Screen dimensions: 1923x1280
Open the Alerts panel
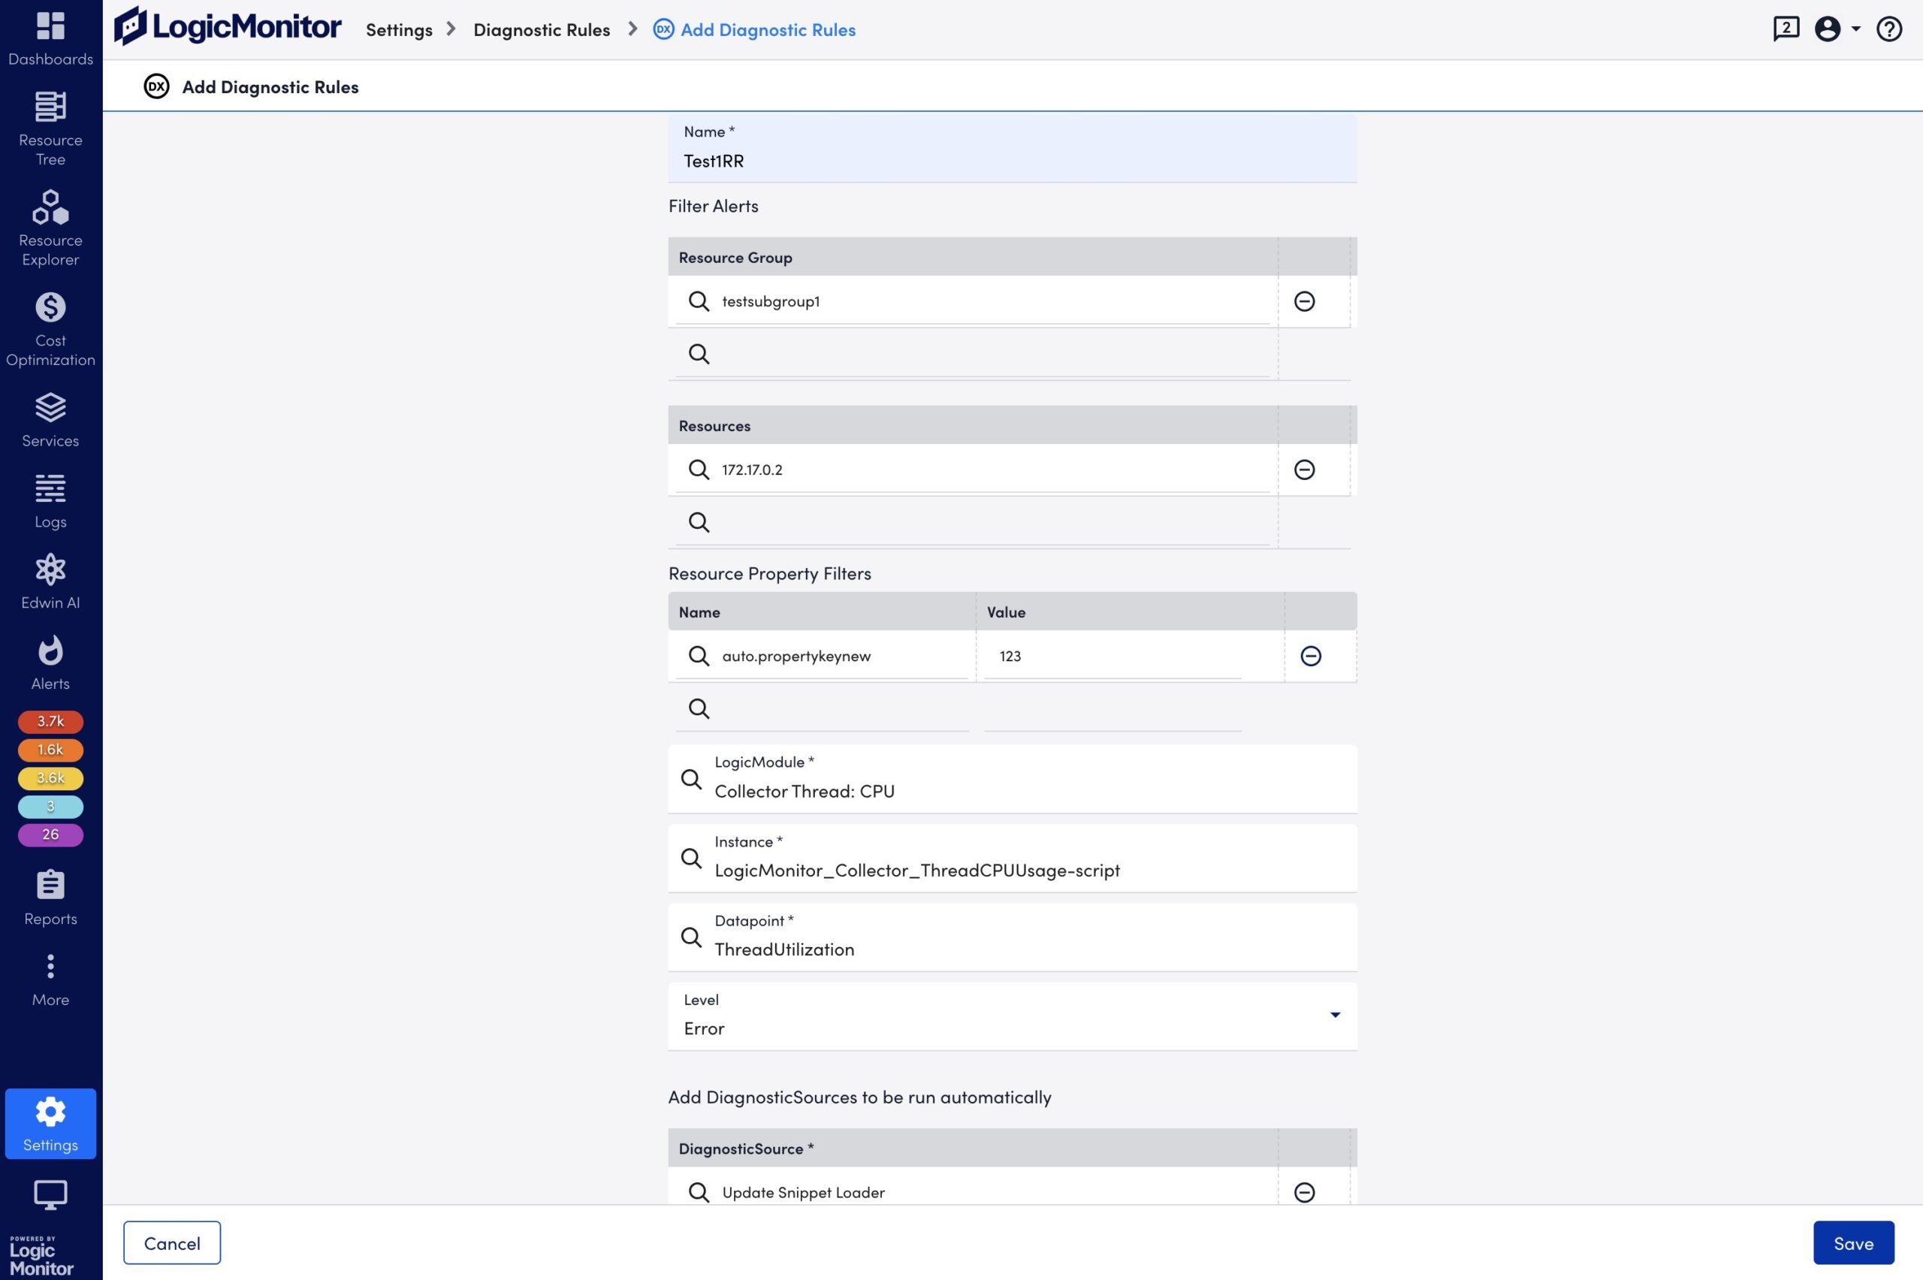(50, 661)
